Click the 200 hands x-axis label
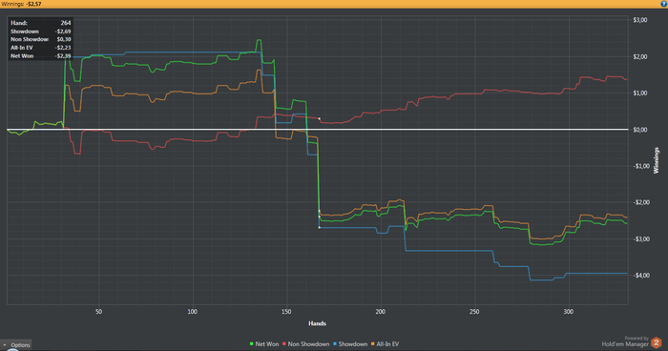Image resolution: width=668 pixels, height=351 pixels. click(x=381, y=312)
